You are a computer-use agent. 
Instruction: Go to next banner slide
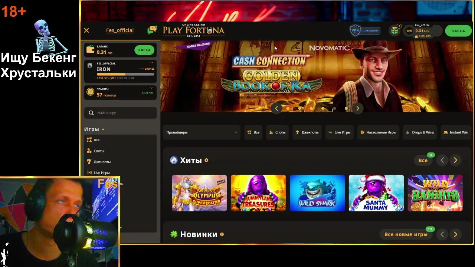[357, 108]
